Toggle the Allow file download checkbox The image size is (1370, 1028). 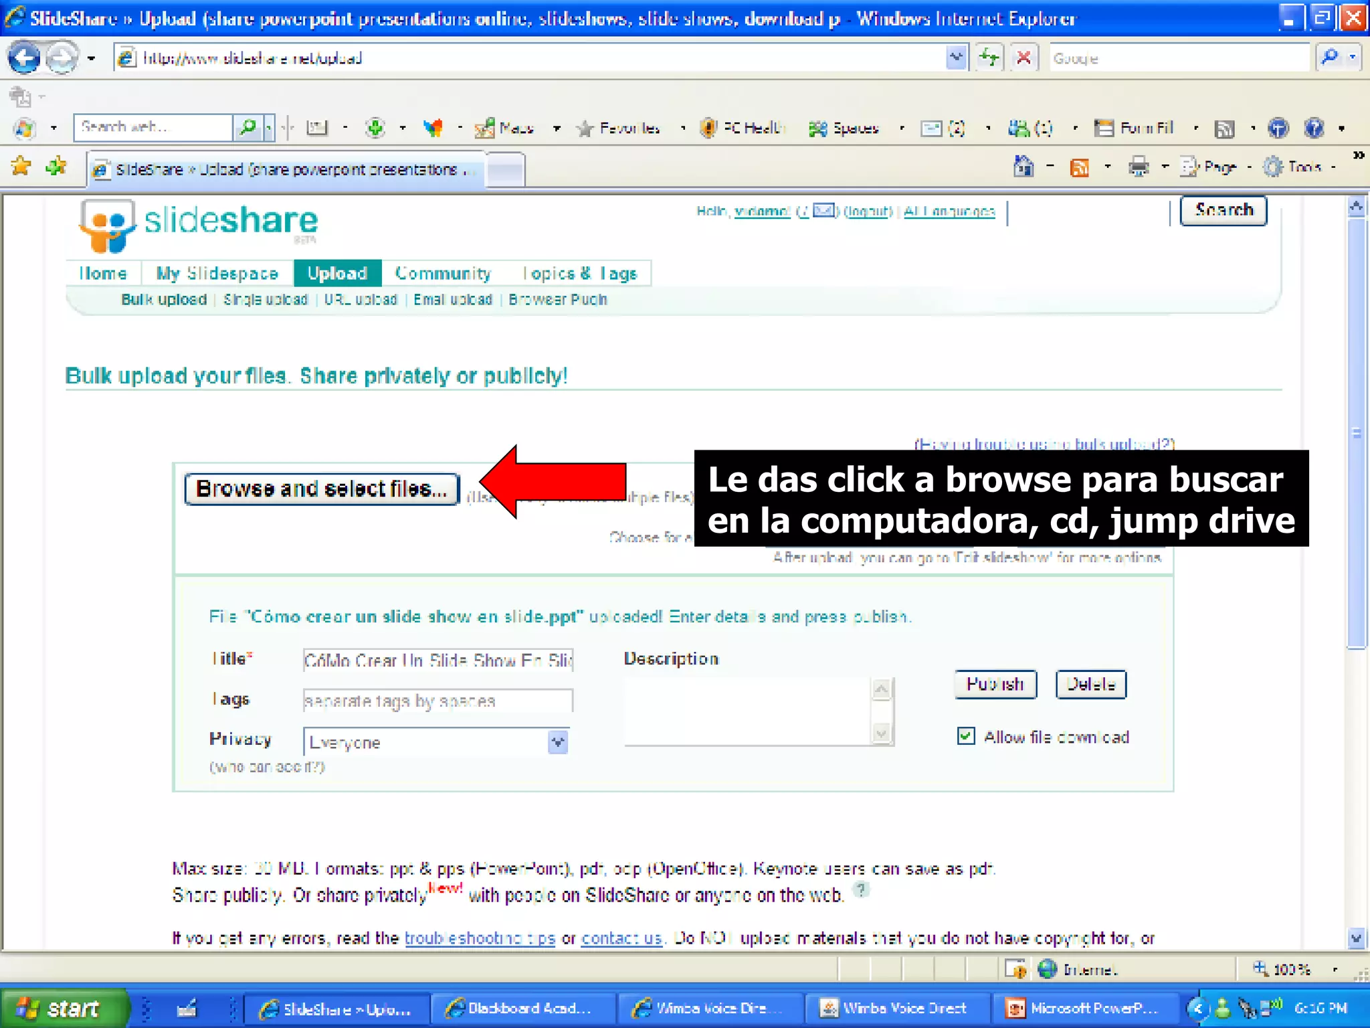click(966, 736)
